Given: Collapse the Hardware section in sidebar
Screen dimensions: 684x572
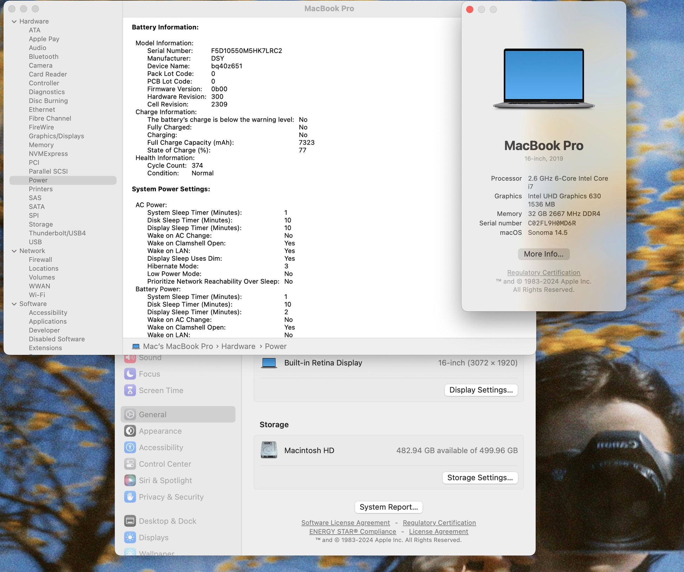Looking at the screenshot, I should pyautogui.click(x=14, y=21).
